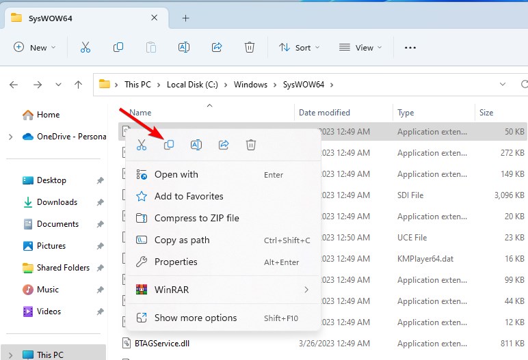Expand the address bar history dropdown

pyautogui.click(x=503, y=84)
